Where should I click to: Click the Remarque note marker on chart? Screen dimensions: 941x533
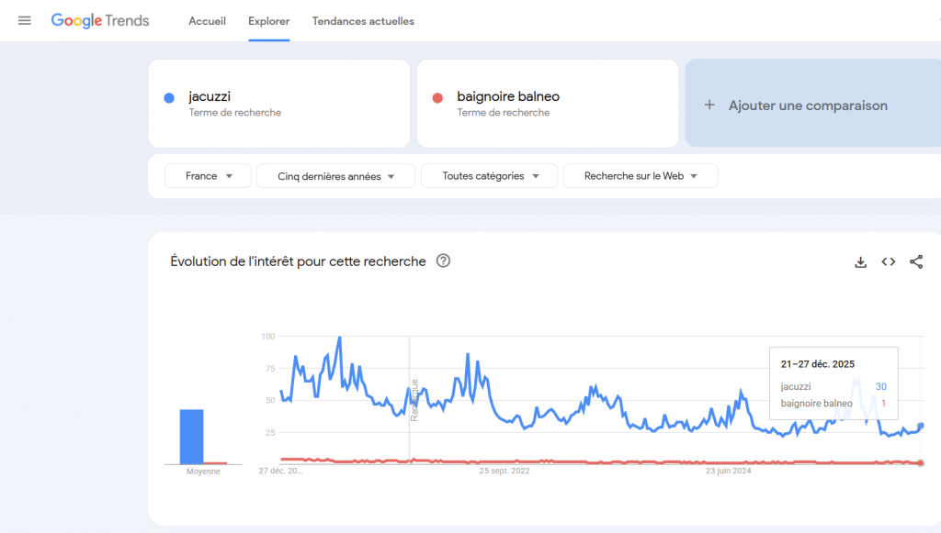(x=414, y=400)
